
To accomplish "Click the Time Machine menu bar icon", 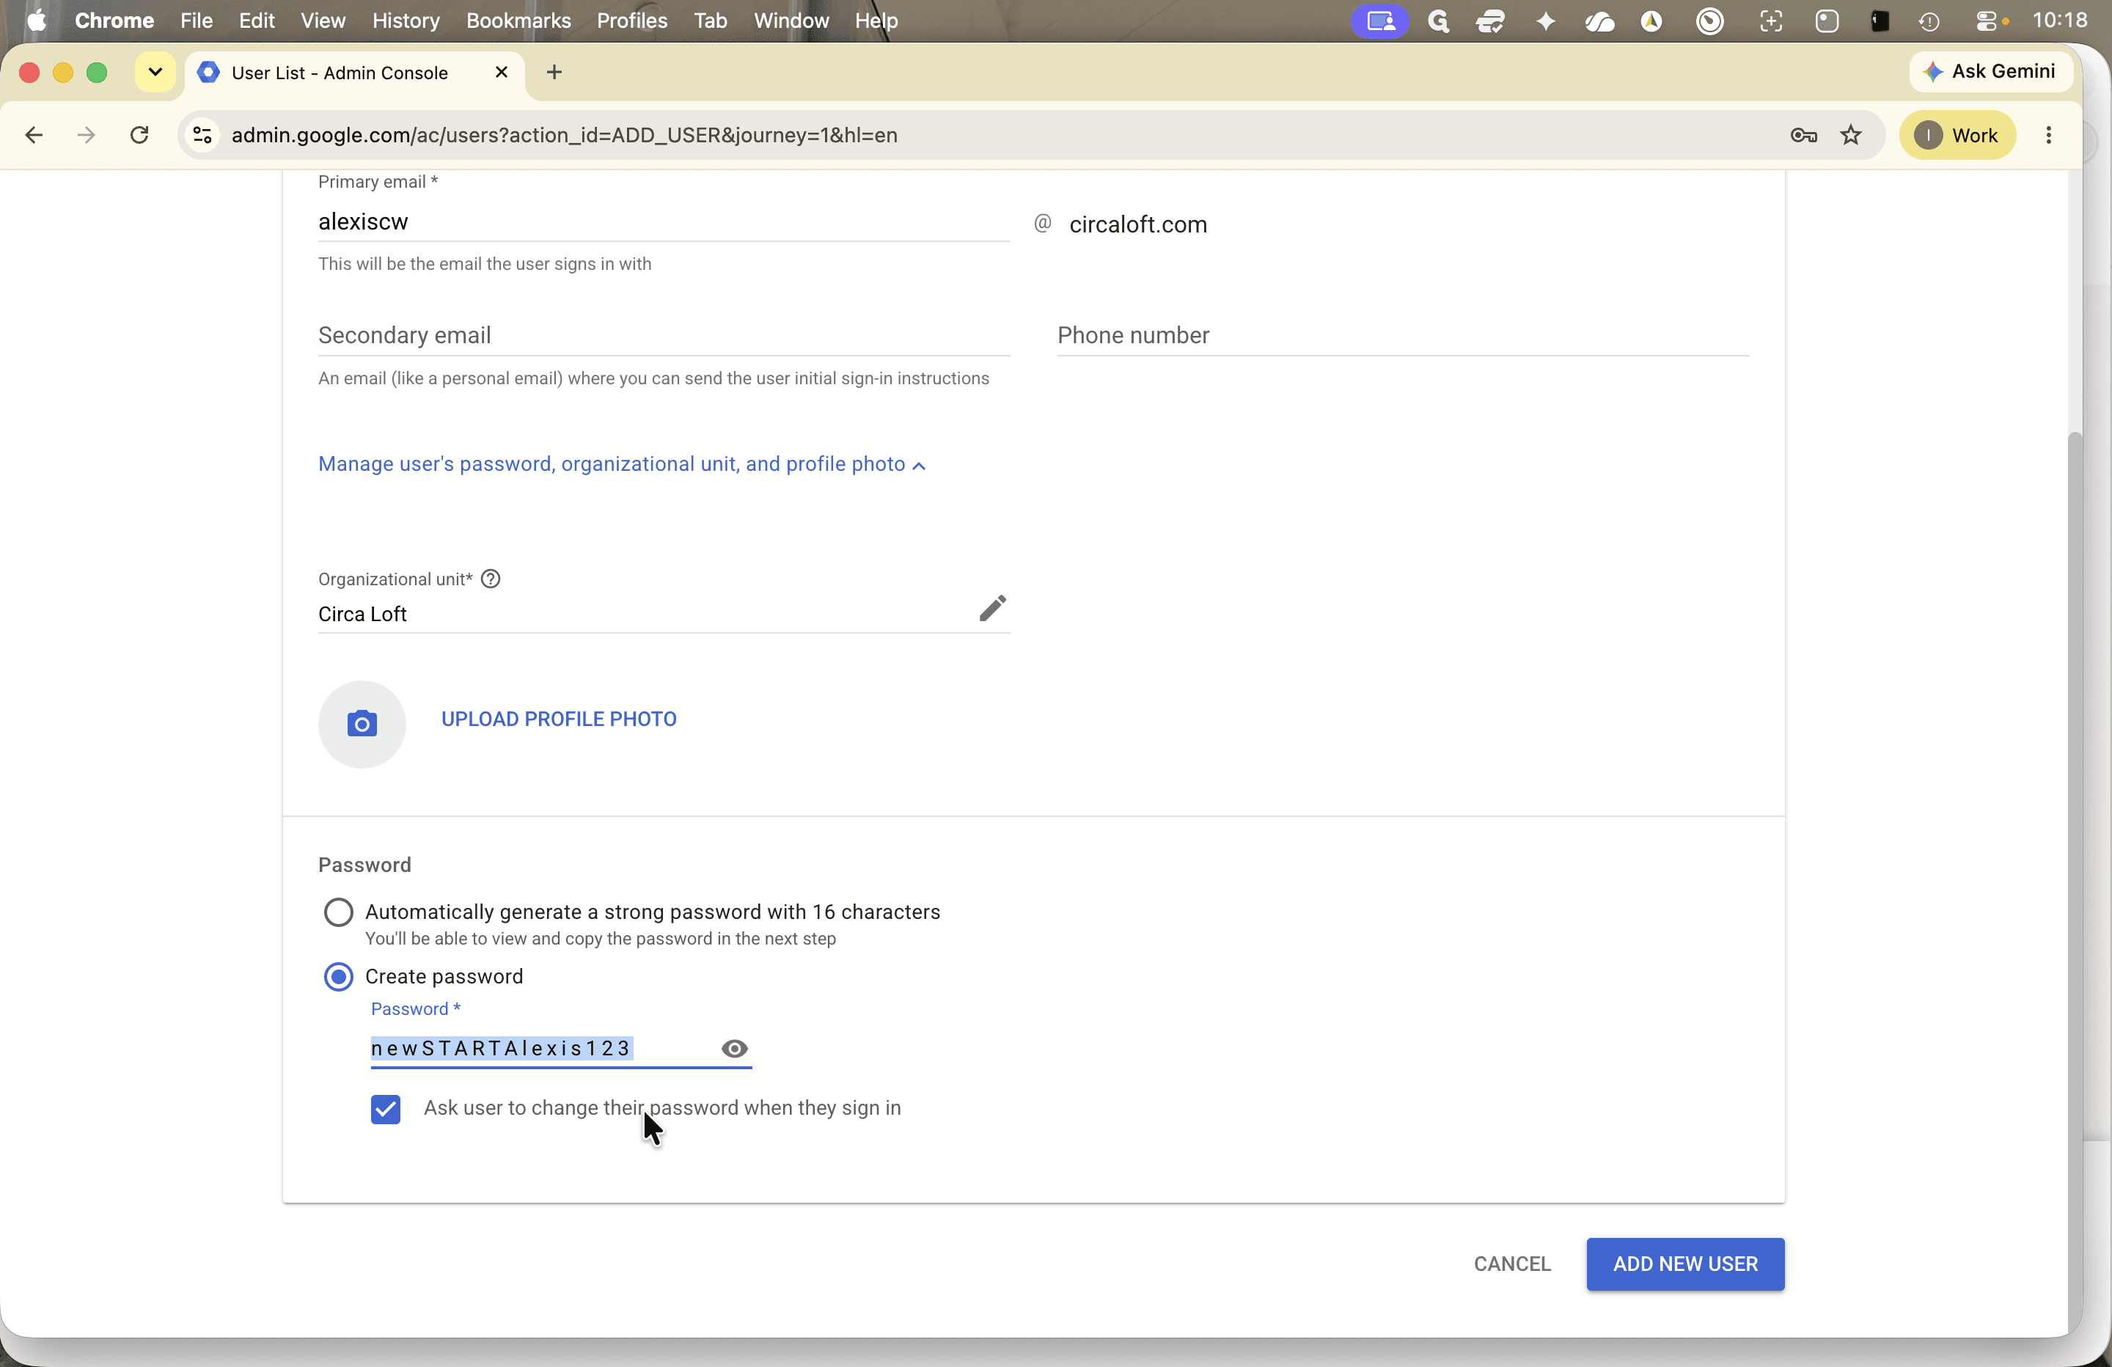I will tap(1929, 21).
